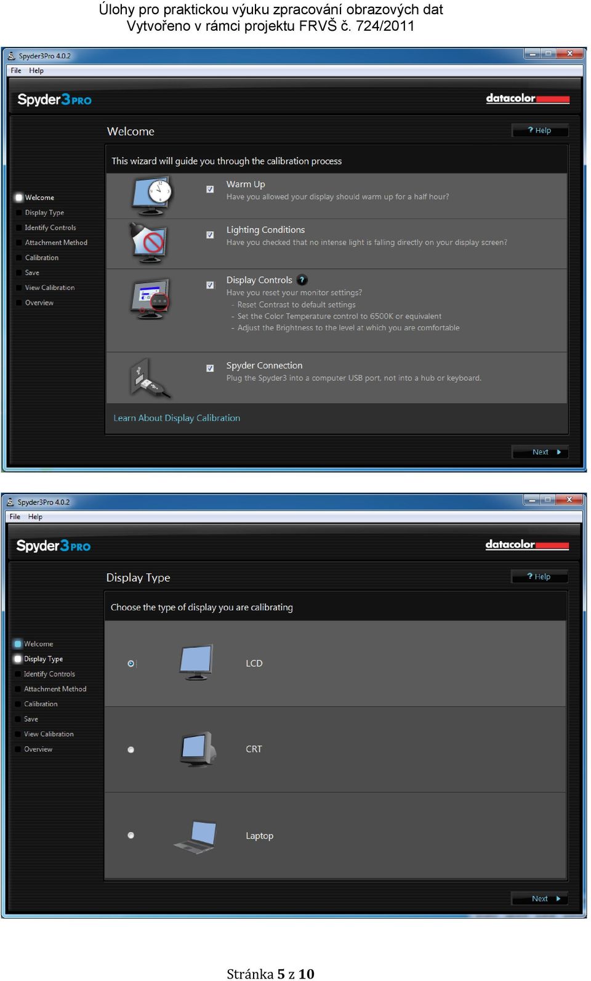Image resolution: width=591 pixels, height=981 pixels.
Task: Open File menu in the Welcome window
Action: click(16, 71)
